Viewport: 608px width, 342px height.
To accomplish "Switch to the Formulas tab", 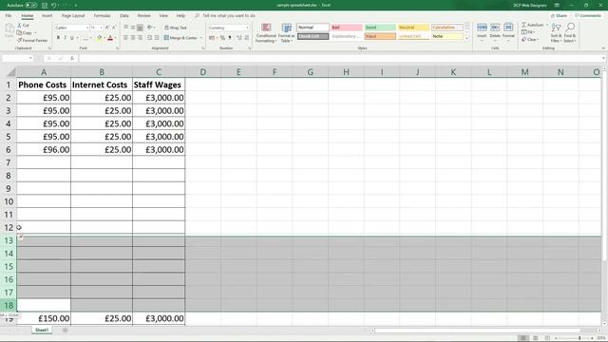I will (x=102, y=16).
